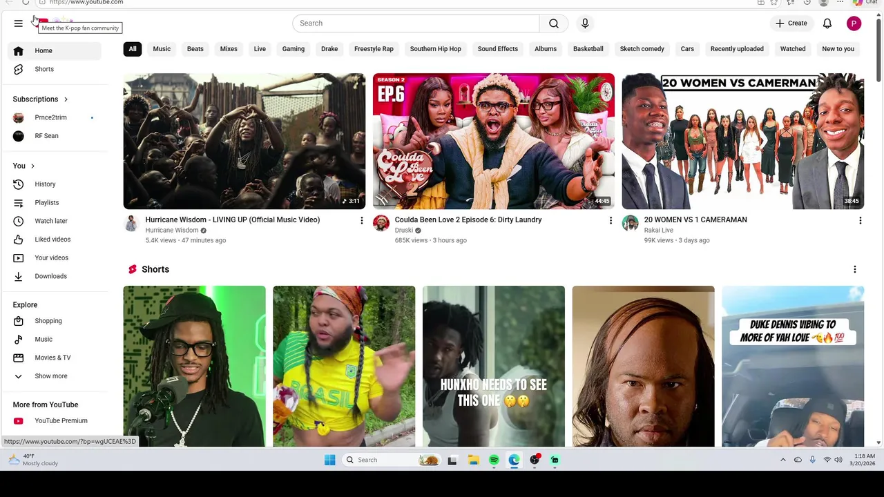Open Spotify from taskbar
This screenshot has width=884, height=497.
[x=494, y=460]
